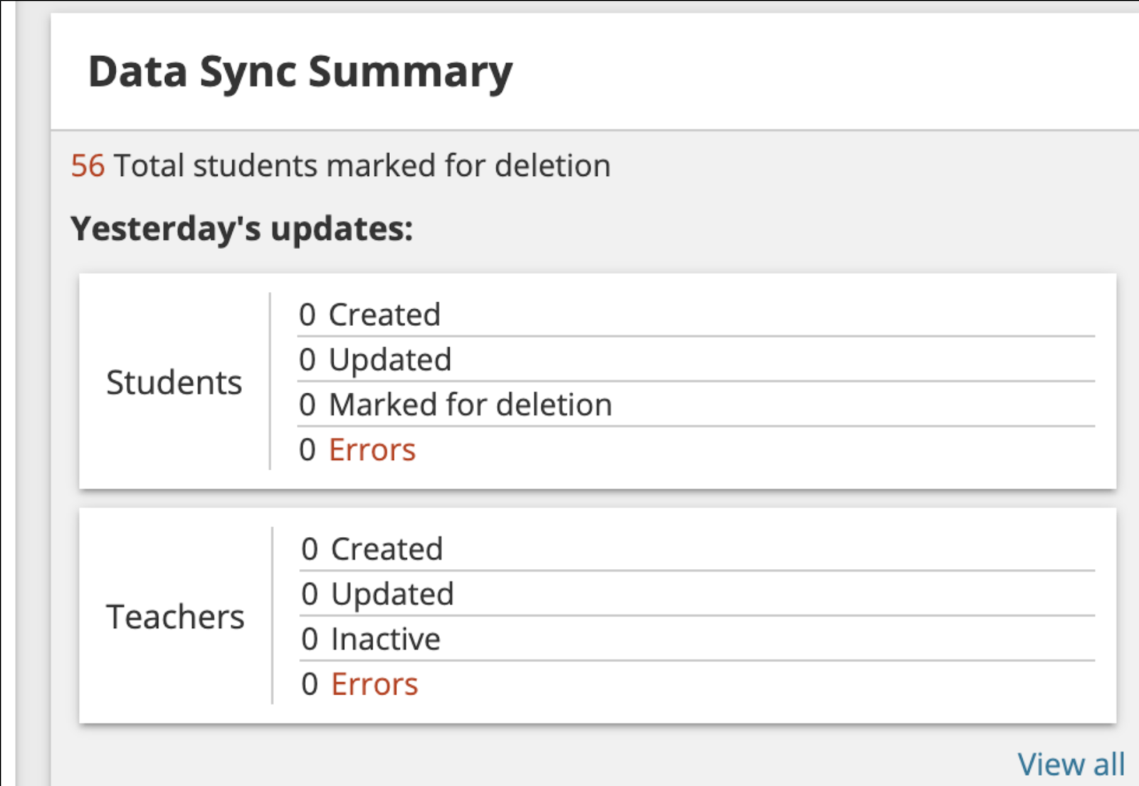Click the red 56 deletion count

click(x=88, y=166)
